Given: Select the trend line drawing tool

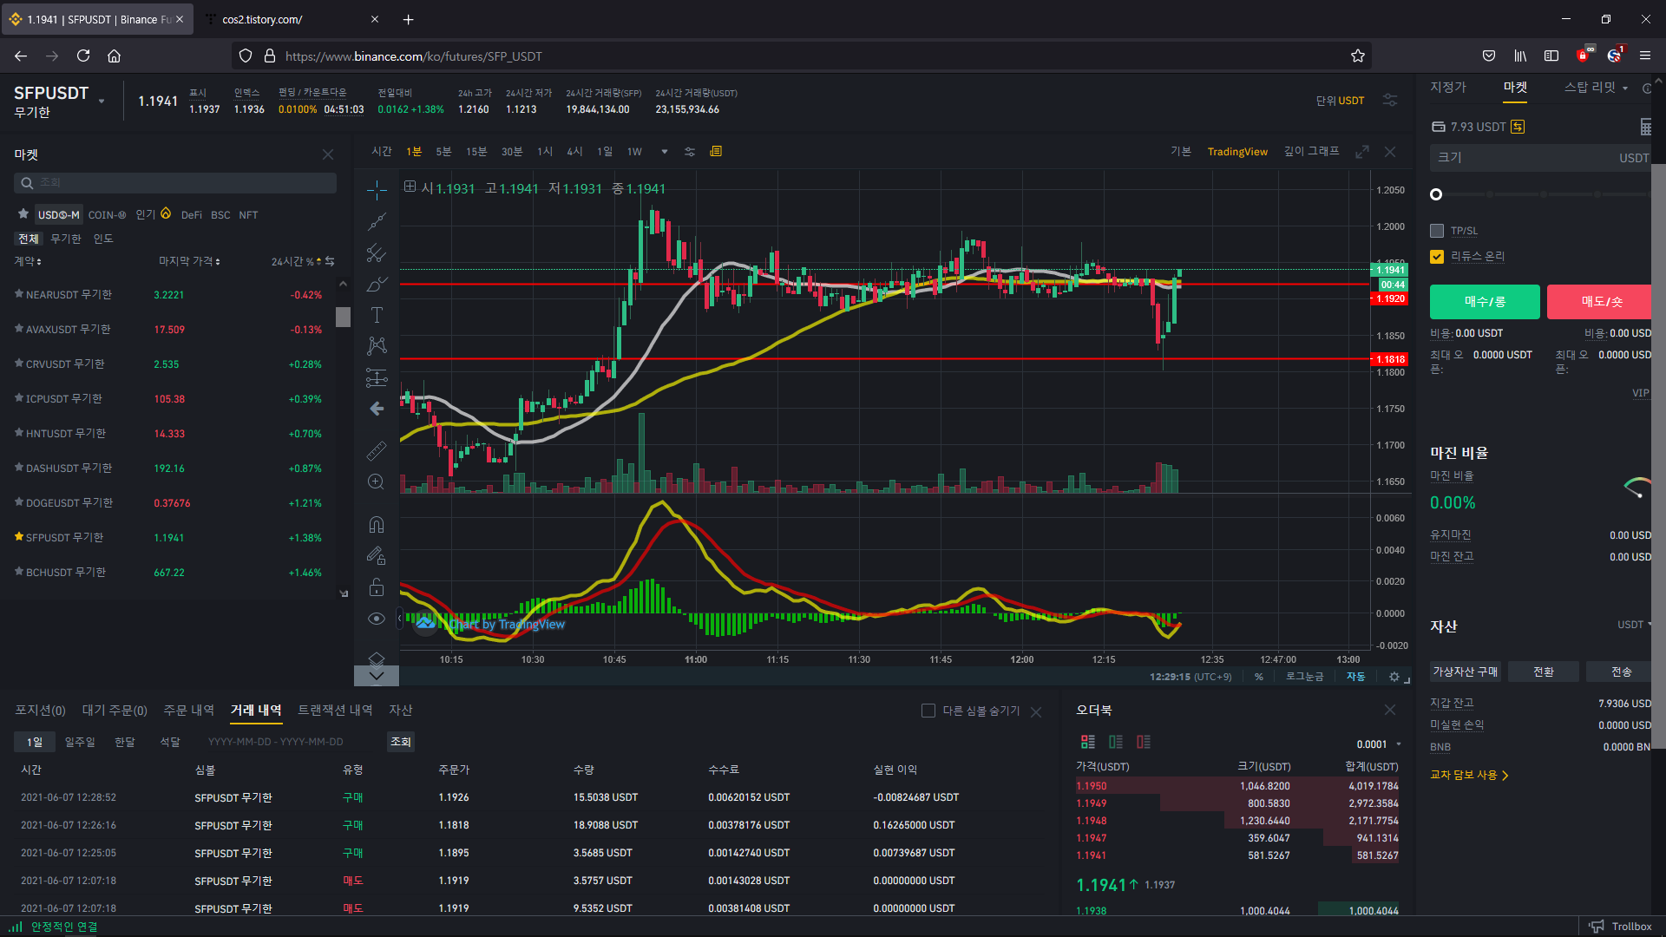Looking at the screenshot, I should (x=377, y=222).
